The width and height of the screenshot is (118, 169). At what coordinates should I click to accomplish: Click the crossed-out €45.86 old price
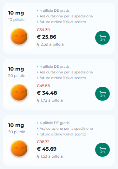(x=43, y=86)
